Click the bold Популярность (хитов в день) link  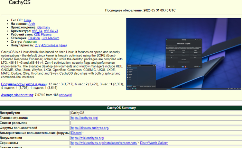pyautogui.click(x=24, y=84)
